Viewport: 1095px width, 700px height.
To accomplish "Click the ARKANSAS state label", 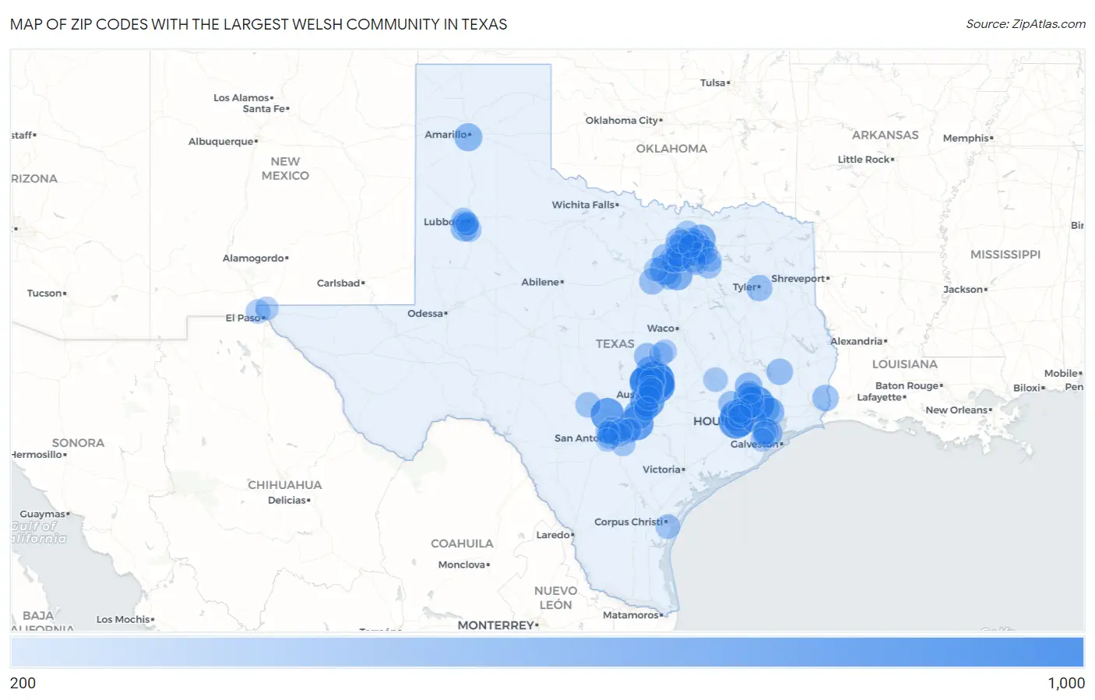I will coord(885,135).
